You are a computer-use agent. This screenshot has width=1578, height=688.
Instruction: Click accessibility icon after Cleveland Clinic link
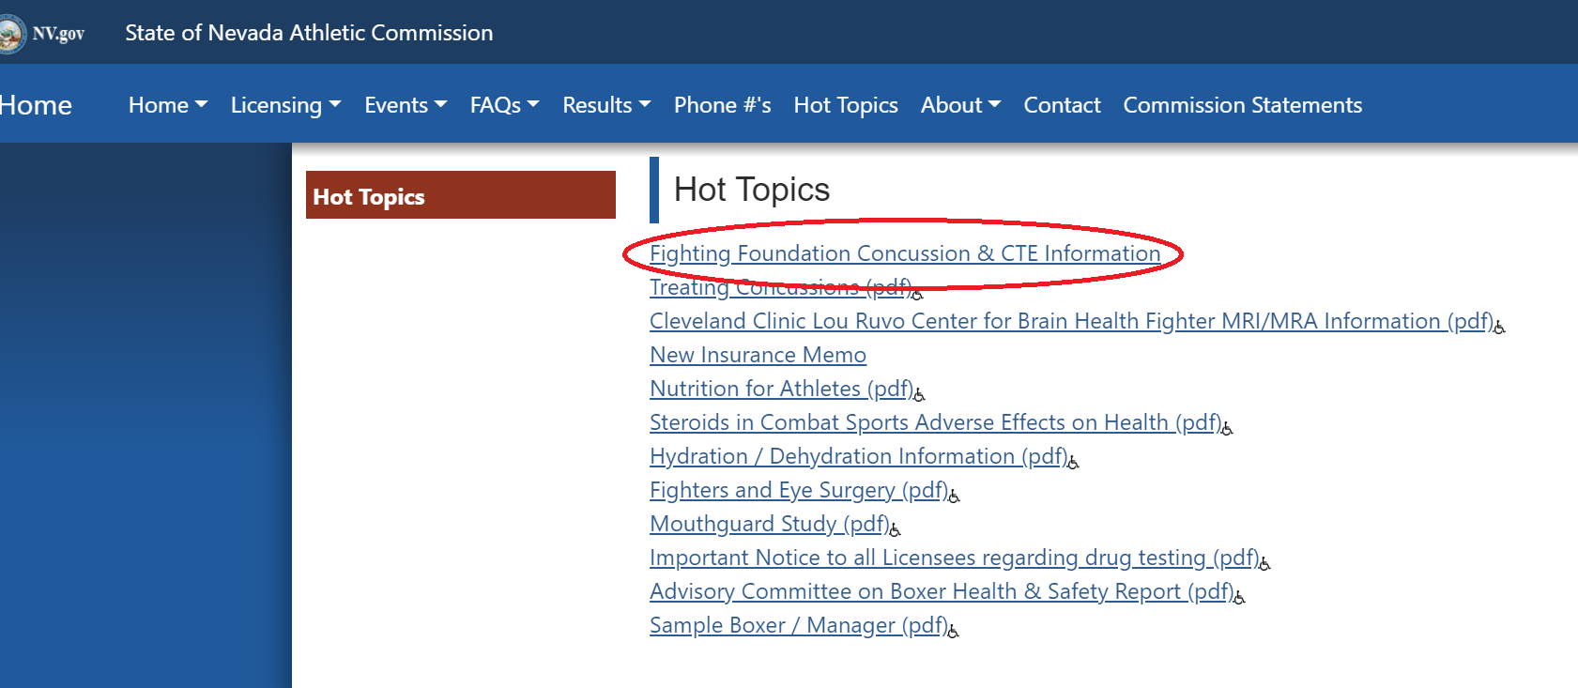point(1499,327)
